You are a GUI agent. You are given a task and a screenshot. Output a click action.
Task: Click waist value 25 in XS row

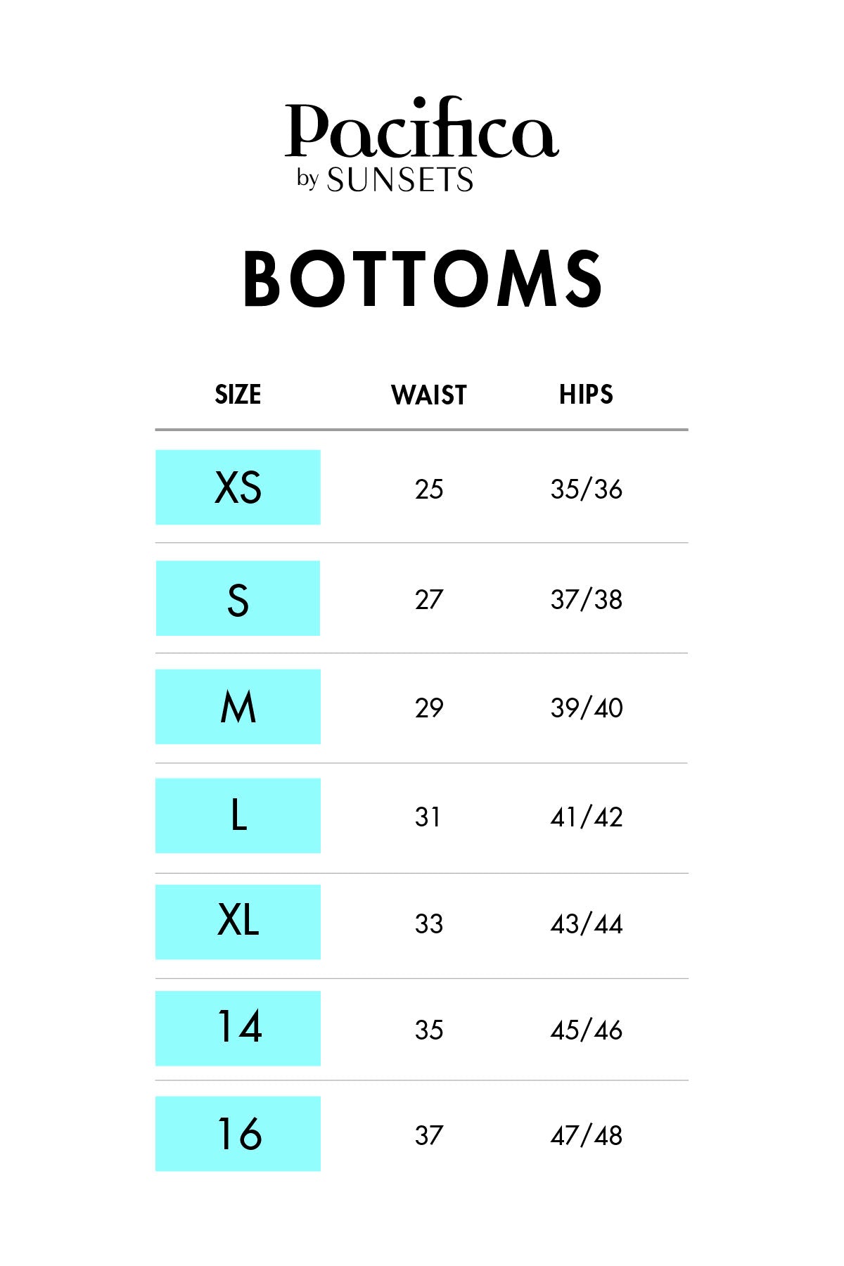(x=429, y=490)
